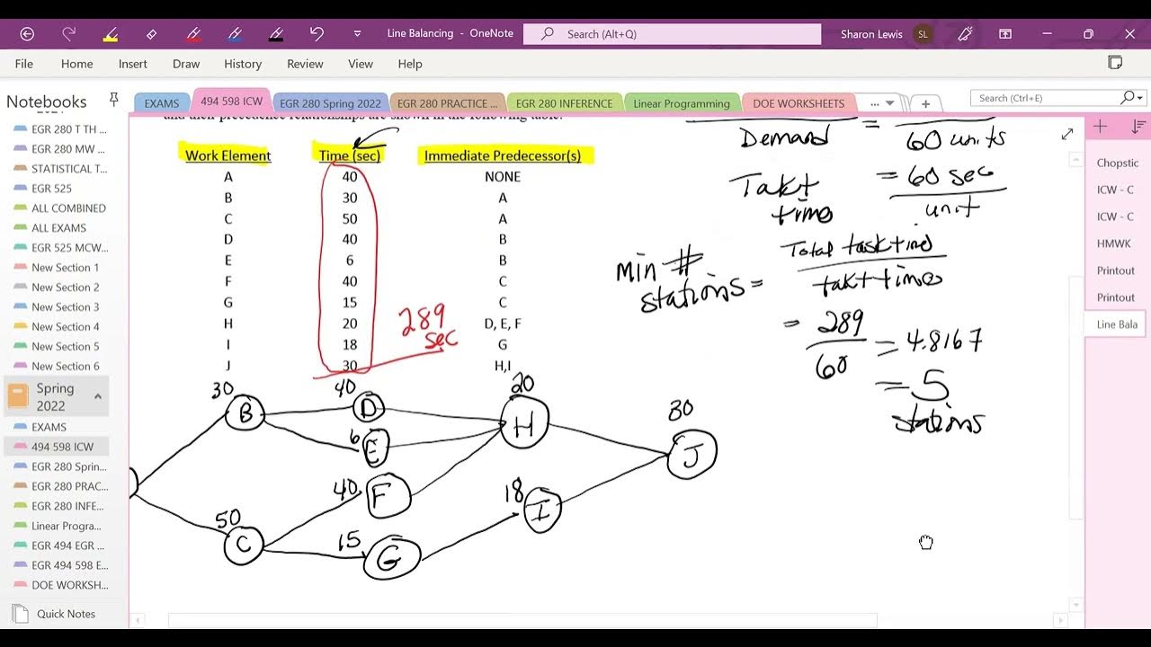Click the notebook search magnifier icon
This screenshot has height=647, width=1151.
tap(1128, 97)
